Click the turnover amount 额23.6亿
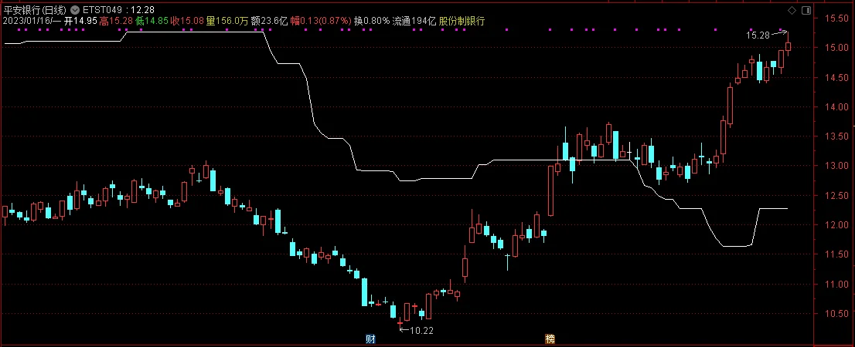Screen dimensions: 855x347 point(269,22)
